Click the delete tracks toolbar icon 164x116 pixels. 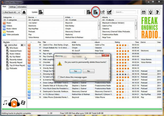click(95, 12)
